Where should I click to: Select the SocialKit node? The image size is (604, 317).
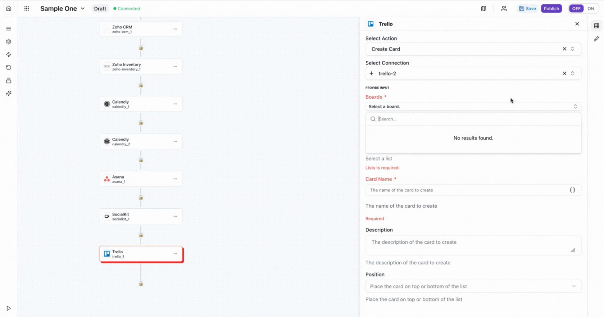tap(141, 216)
